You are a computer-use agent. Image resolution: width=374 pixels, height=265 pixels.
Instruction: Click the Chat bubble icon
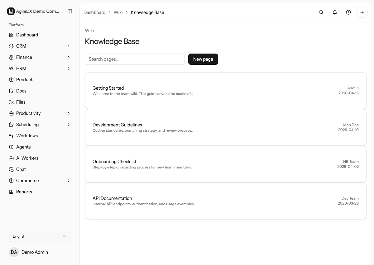coord(11,169)
